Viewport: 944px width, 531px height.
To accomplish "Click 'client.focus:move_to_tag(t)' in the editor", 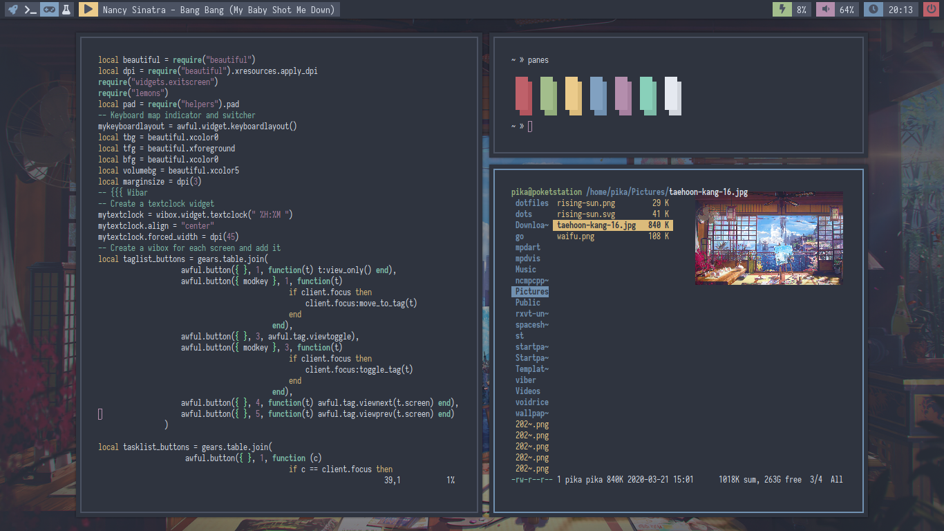I will click(361, 304).
